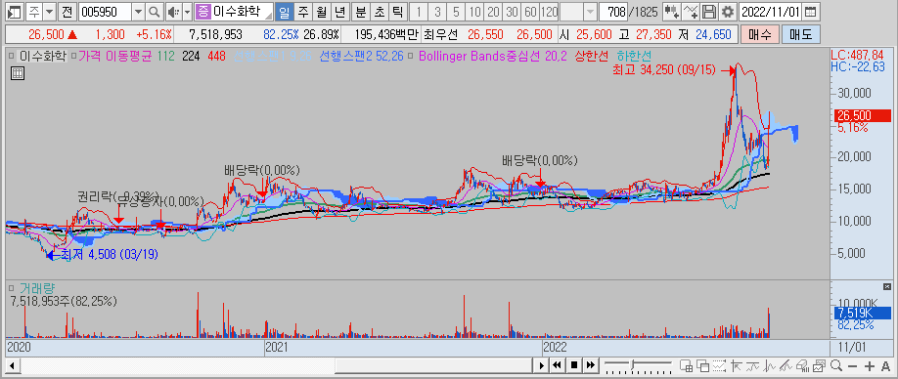The image size is (898, 379).
Task: Select interval 60 button
Action: 530,12
